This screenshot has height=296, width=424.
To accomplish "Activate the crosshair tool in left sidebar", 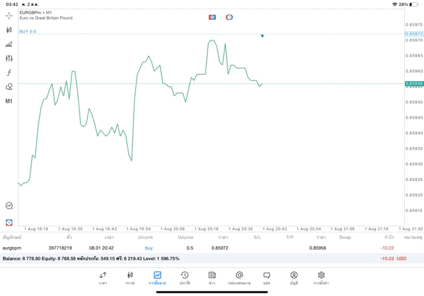I will tap(9, 15).
